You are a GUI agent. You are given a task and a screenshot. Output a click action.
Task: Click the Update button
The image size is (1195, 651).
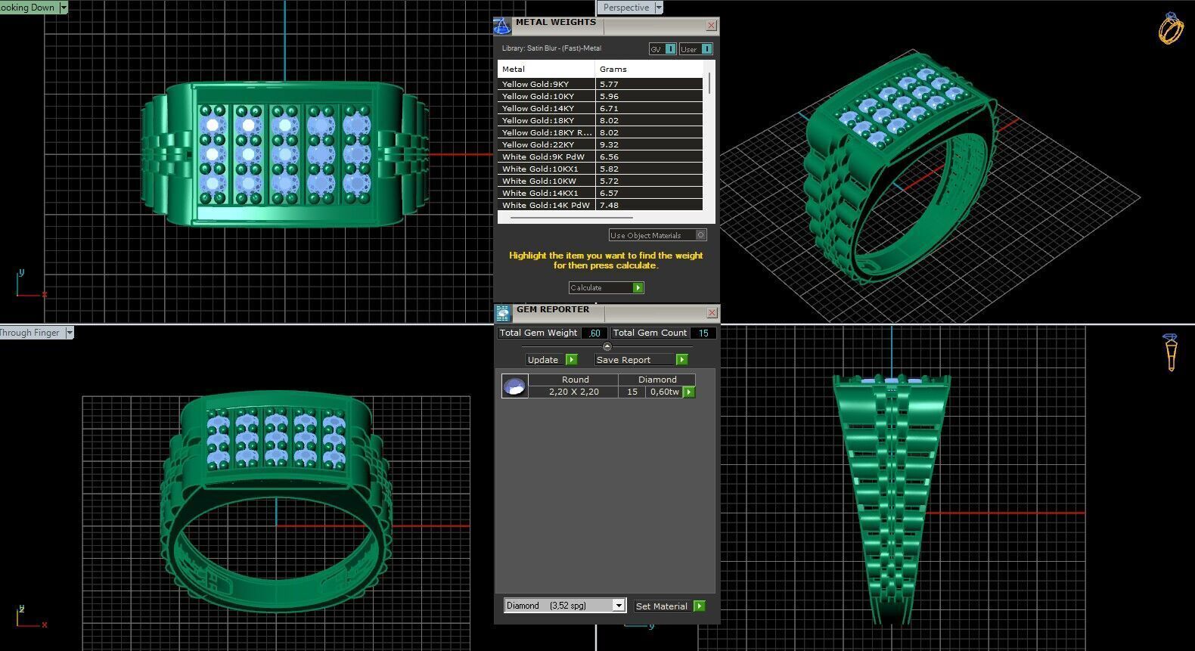[545, 360]
